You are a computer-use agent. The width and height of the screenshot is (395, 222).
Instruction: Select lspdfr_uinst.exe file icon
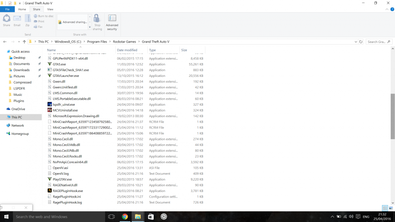(x=50, y=104)
